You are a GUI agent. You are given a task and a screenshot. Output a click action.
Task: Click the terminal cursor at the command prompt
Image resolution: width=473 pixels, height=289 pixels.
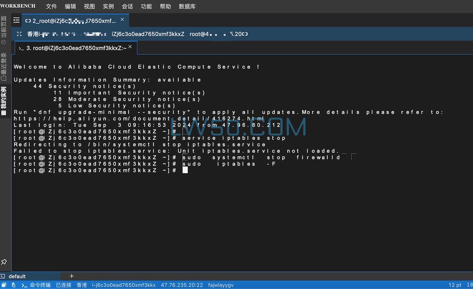tap(185, 170)
